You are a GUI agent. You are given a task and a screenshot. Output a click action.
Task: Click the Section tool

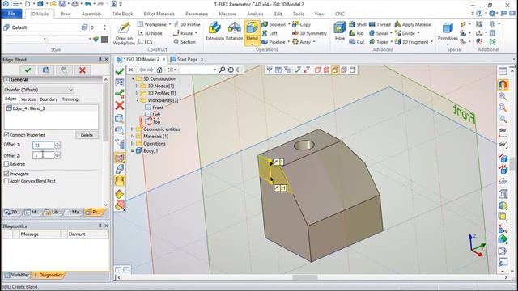coord(185,42)
